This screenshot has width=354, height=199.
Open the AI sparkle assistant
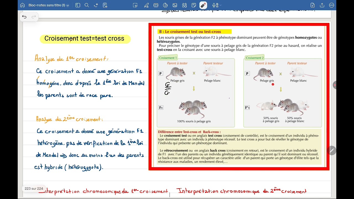click(96, 5)
